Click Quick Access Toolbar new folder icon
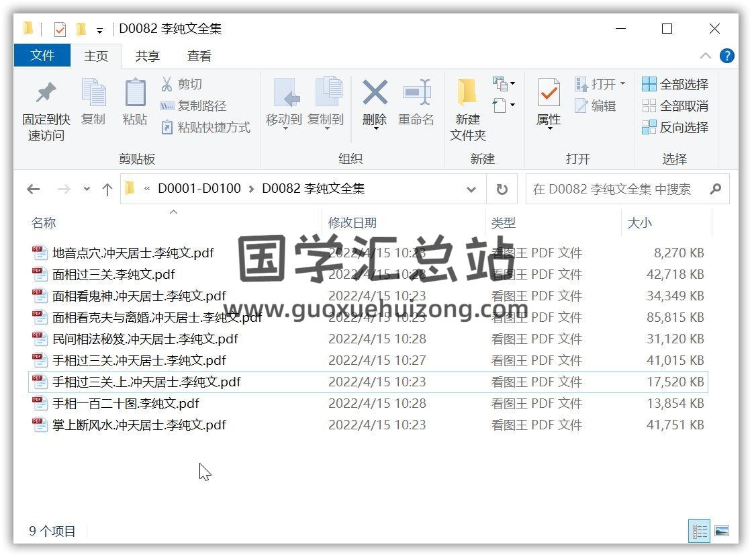The image size is (752, 557). coord(81,30)
